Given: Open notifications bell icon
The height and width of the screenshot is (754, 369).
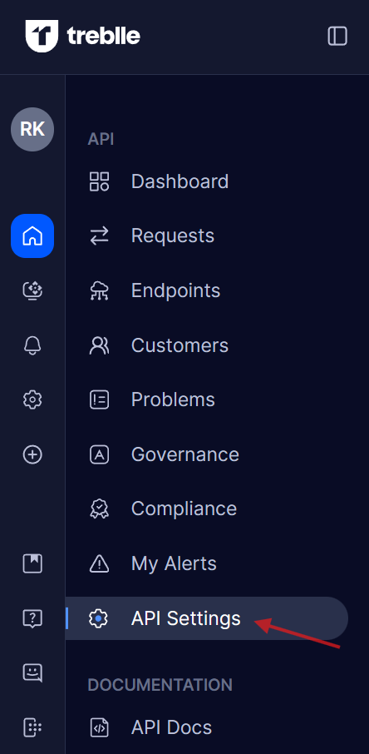Looking at the screenshot, I should [32, 345].
